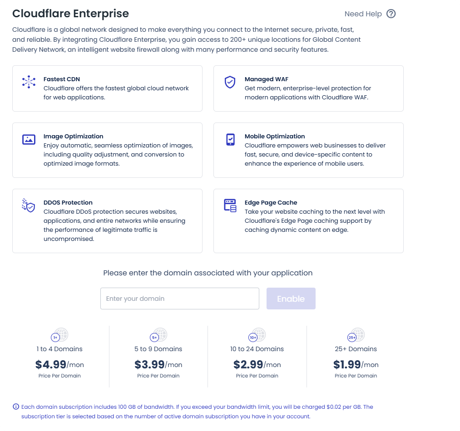The height and width of the screenshot is (431, 460).
Task: Click Price Per Domain under $3.99
Action: (x=158, y=376)
